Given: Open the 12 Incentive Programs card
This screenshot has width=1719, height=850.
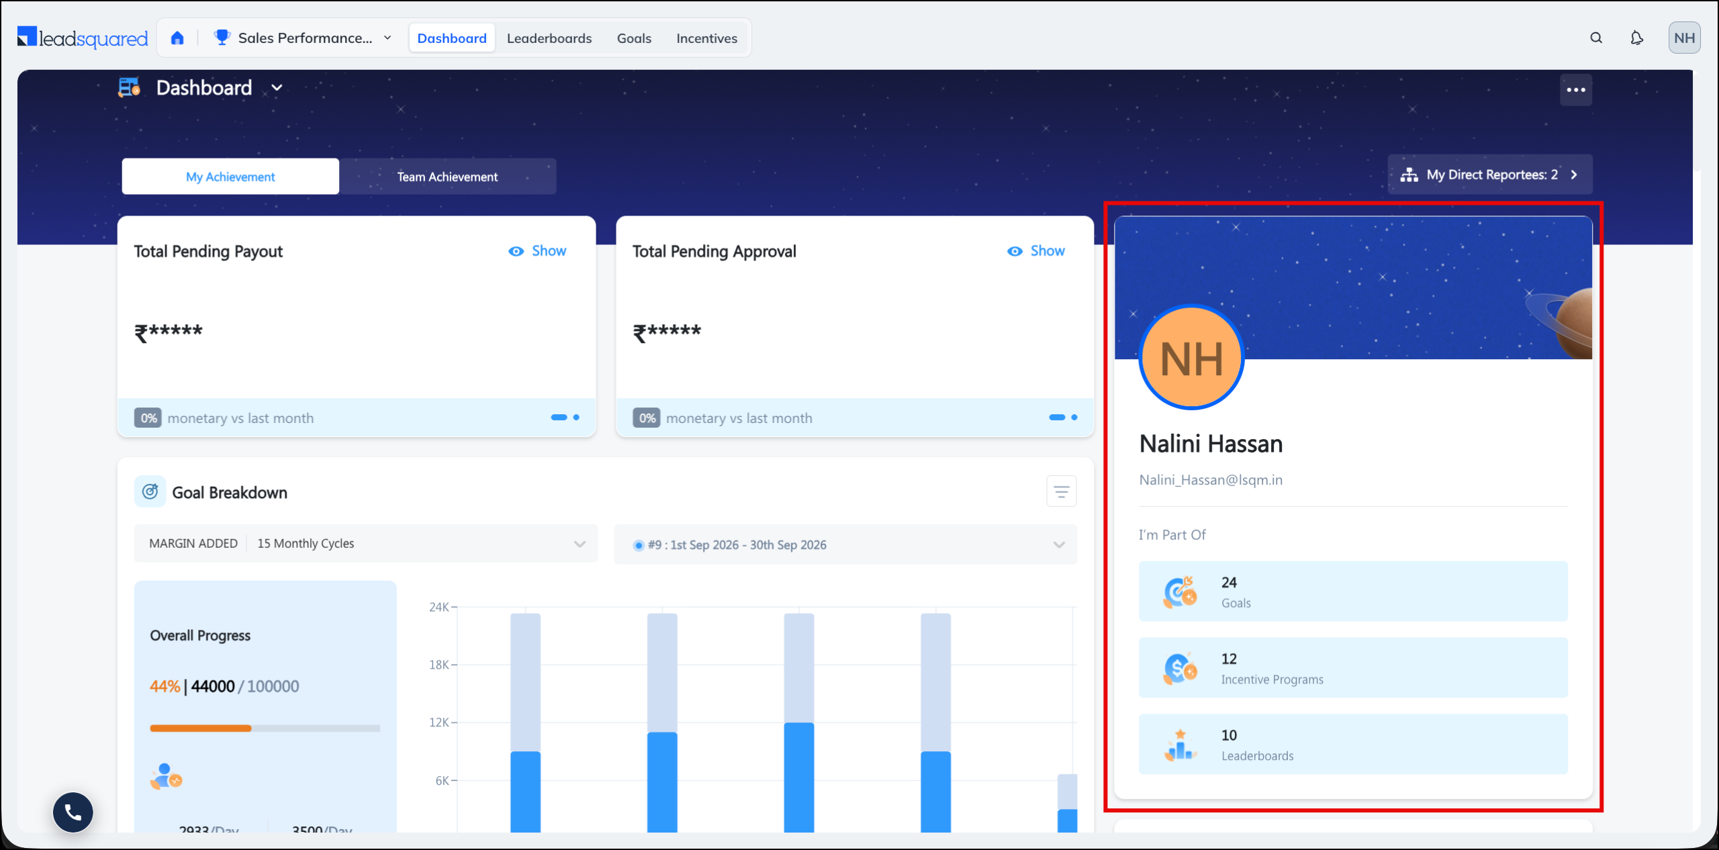Looking at the screenshot, I should 1353,668.
